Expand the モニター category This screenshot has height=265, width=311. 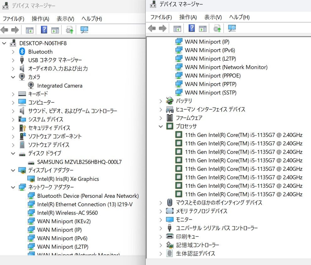(x=161, y=219)
